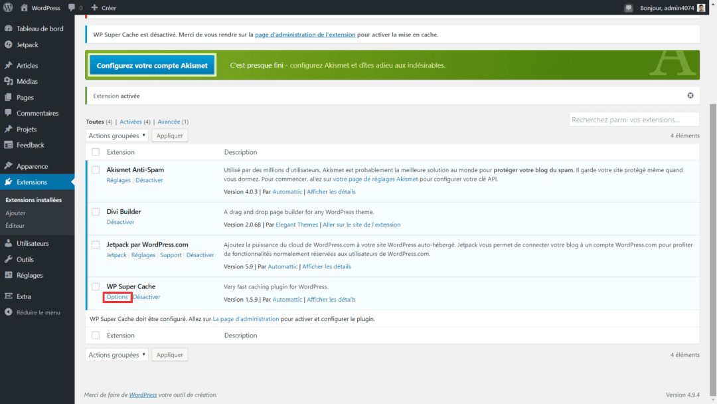
Task: Click the Extra sidebar icon
Action: pos(8,296)
